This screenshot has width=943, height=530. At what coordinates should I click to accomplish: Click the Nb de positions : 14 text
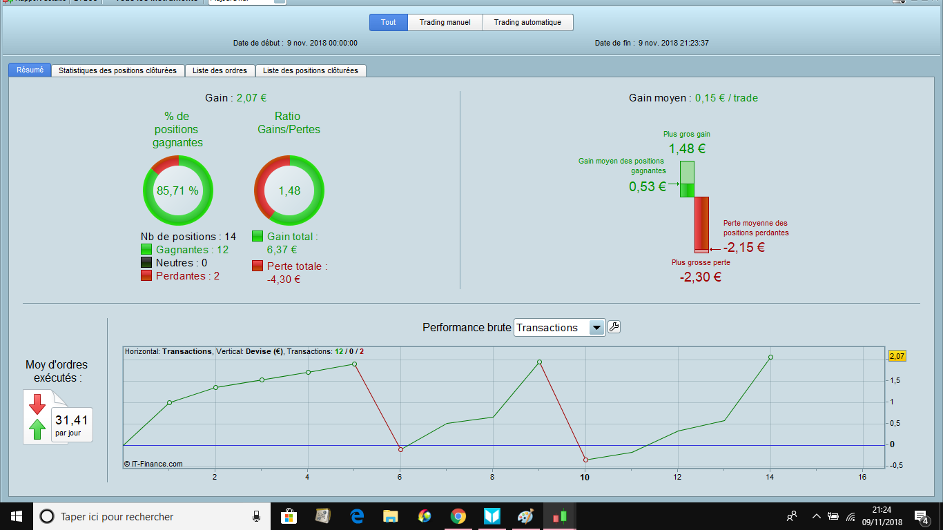[x=188, y=237]
